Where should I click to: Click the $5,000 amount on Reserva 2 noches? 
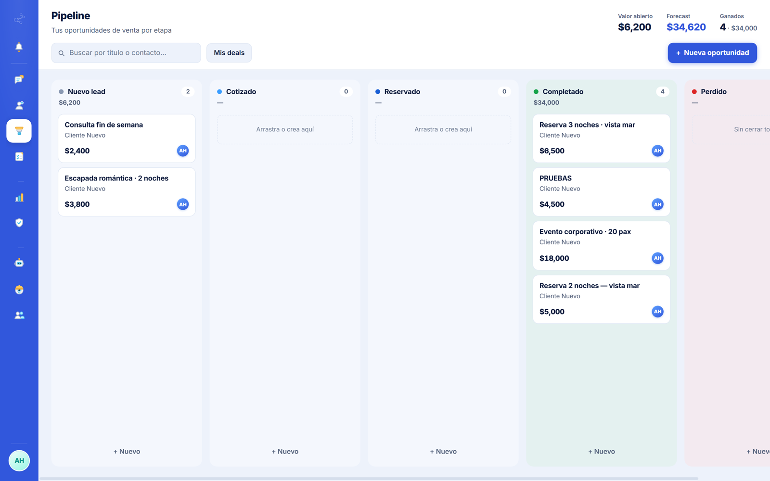[552, 312]
